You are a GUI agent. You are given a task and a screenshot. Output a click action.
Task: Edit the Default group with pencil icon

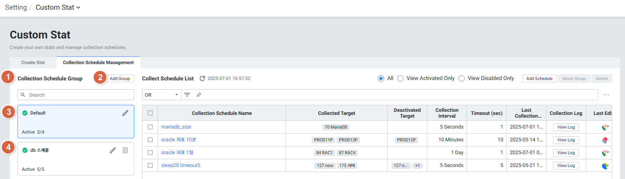(125, 113)
